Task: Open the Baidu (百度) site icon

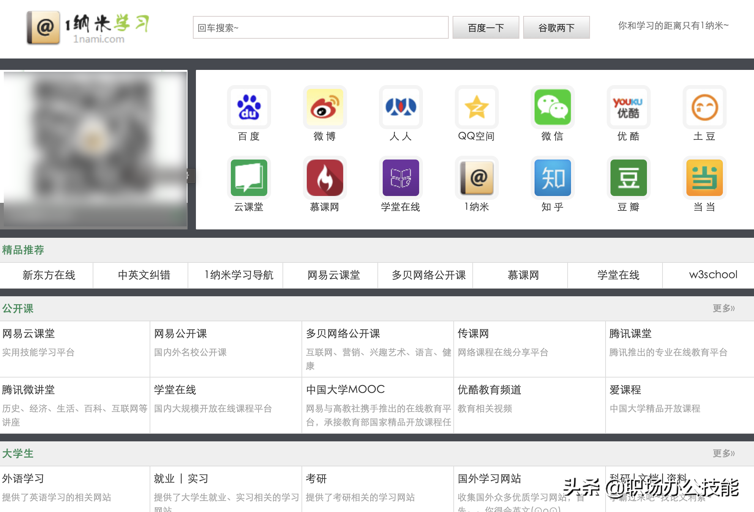Action: point(249,107)
